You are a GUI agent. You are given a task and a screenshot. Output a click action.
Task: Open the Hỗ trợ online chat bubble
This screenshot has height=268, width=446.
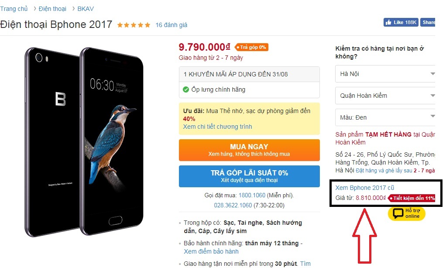[406, 213]
